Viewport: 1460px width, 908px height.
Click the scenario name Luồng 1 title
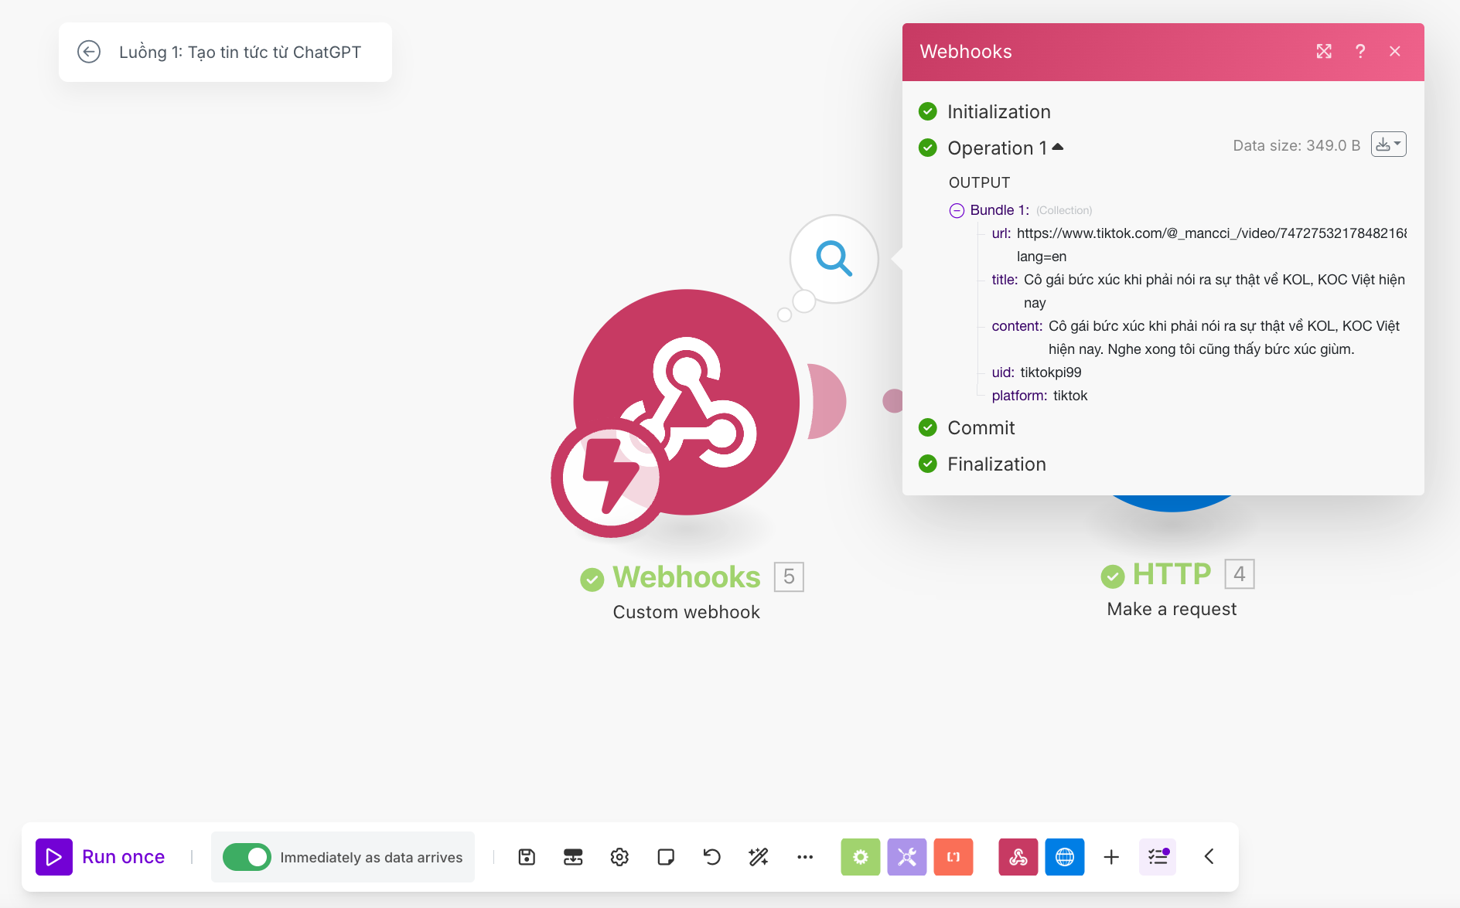click(x=240, y=52)
